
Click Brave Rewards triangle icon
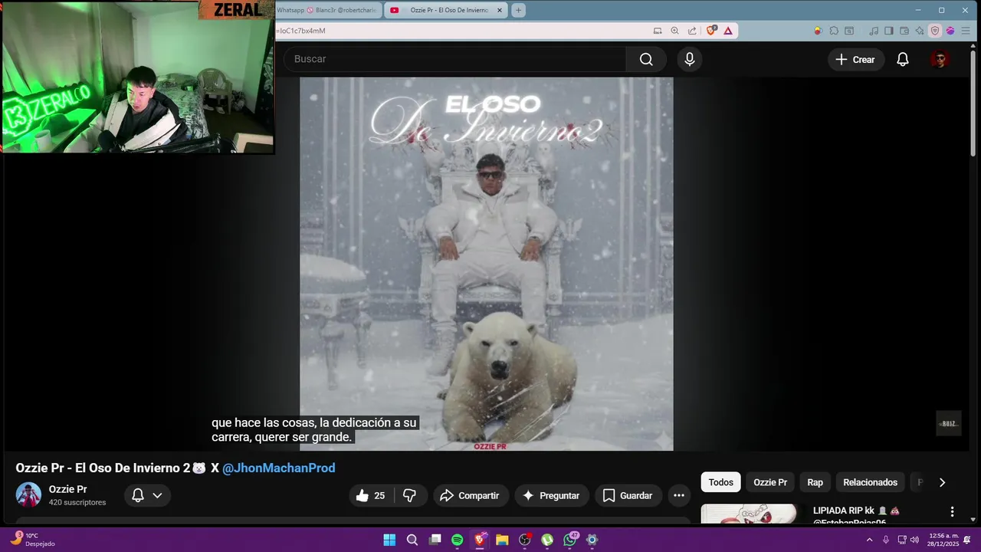click(727, 31)
